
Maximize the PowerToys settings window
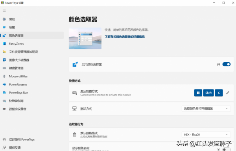[x=223, y=3]
